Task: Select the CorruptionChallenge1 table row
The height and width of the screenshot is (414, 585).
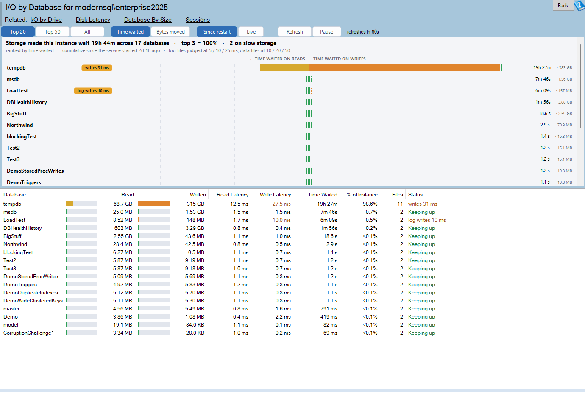Action: 292,333
